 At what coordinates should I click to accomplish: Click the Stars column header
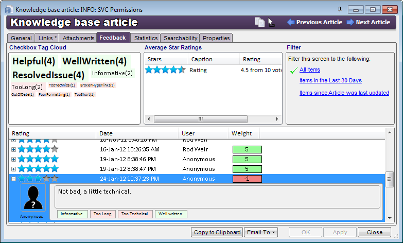point(166,59)
